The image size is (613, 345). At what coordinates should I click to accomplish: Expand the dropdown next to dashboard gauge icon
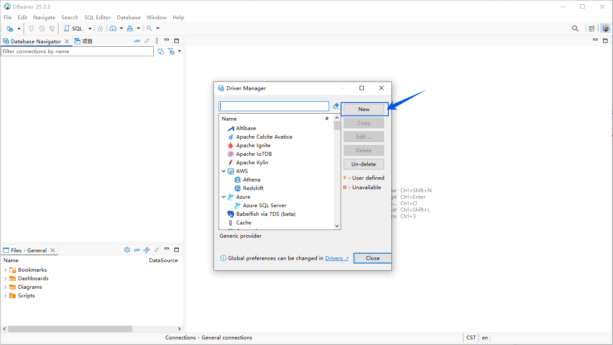pyautogui.click(x=121, y=29)
